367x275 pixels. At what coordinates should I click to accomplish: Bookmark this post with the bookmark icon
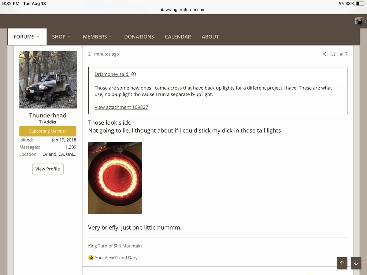[x=333, y=54]
